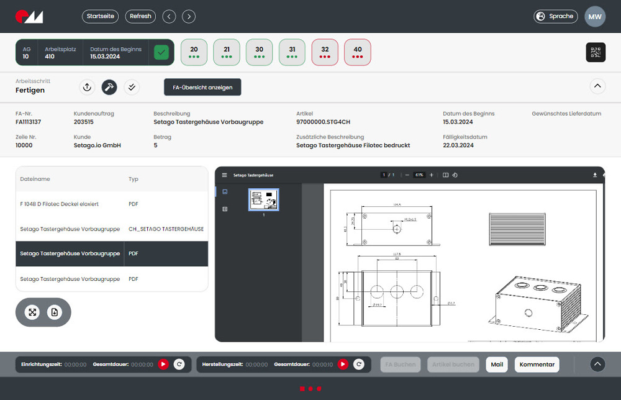Reset the Einrichtungszeit timer

coord(179,365)
